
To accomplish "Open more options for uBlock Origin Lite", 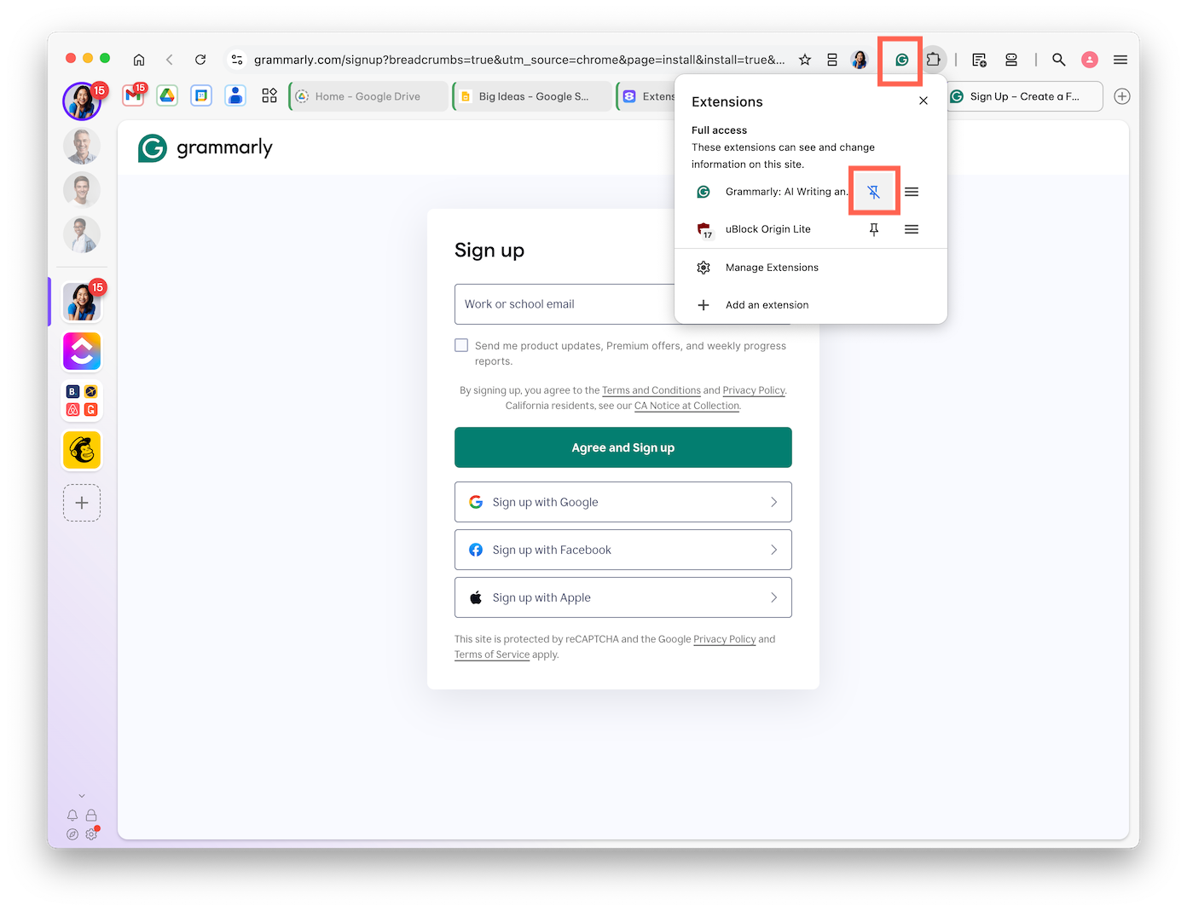I will tap(912, 229).
